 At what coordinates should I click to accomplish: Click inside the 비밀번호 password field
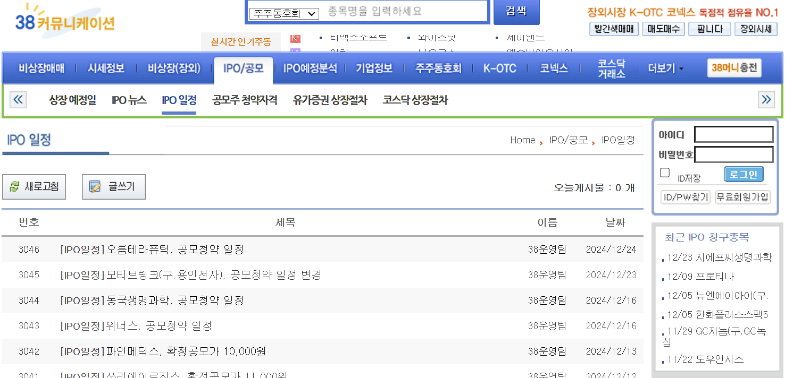click(733, 154)
